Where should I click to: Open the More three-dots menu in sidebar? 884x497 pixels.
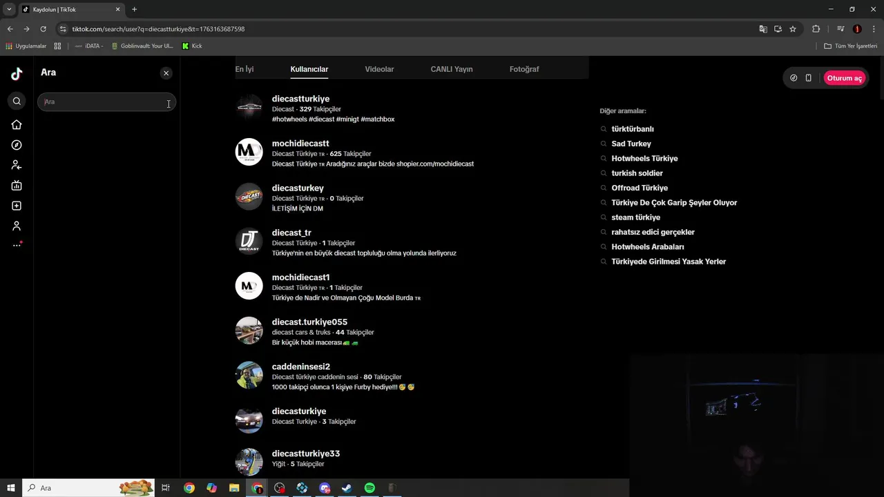pos(17,245)
